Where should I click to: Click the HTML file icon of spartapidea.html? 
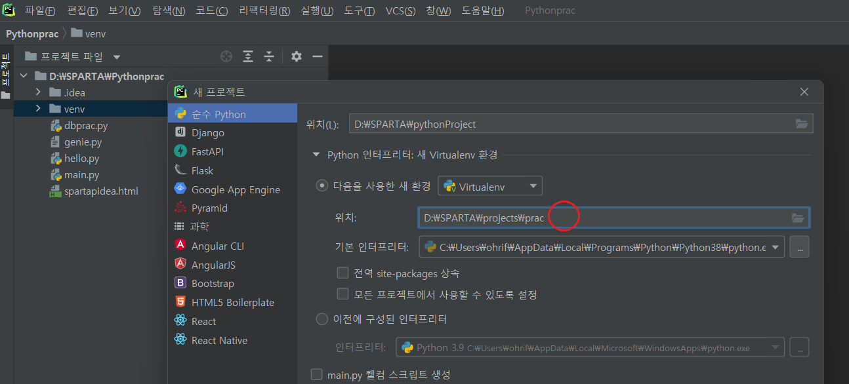pyautogui.click(x=56, y=191)
